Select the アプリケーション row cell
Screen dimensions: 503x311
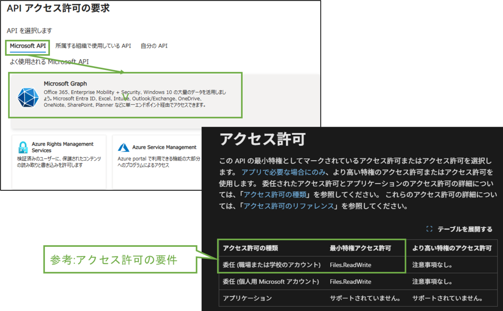pyautogui.click(x=247, y=298)
